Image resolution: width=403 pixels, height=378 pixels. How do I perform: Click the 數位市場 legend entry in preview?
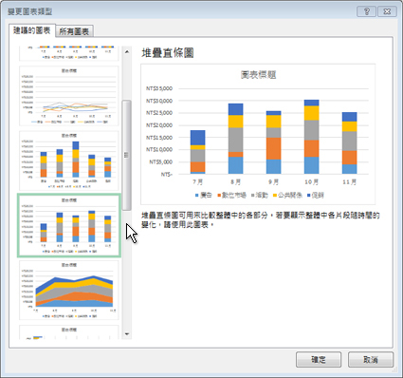point(231,196)
